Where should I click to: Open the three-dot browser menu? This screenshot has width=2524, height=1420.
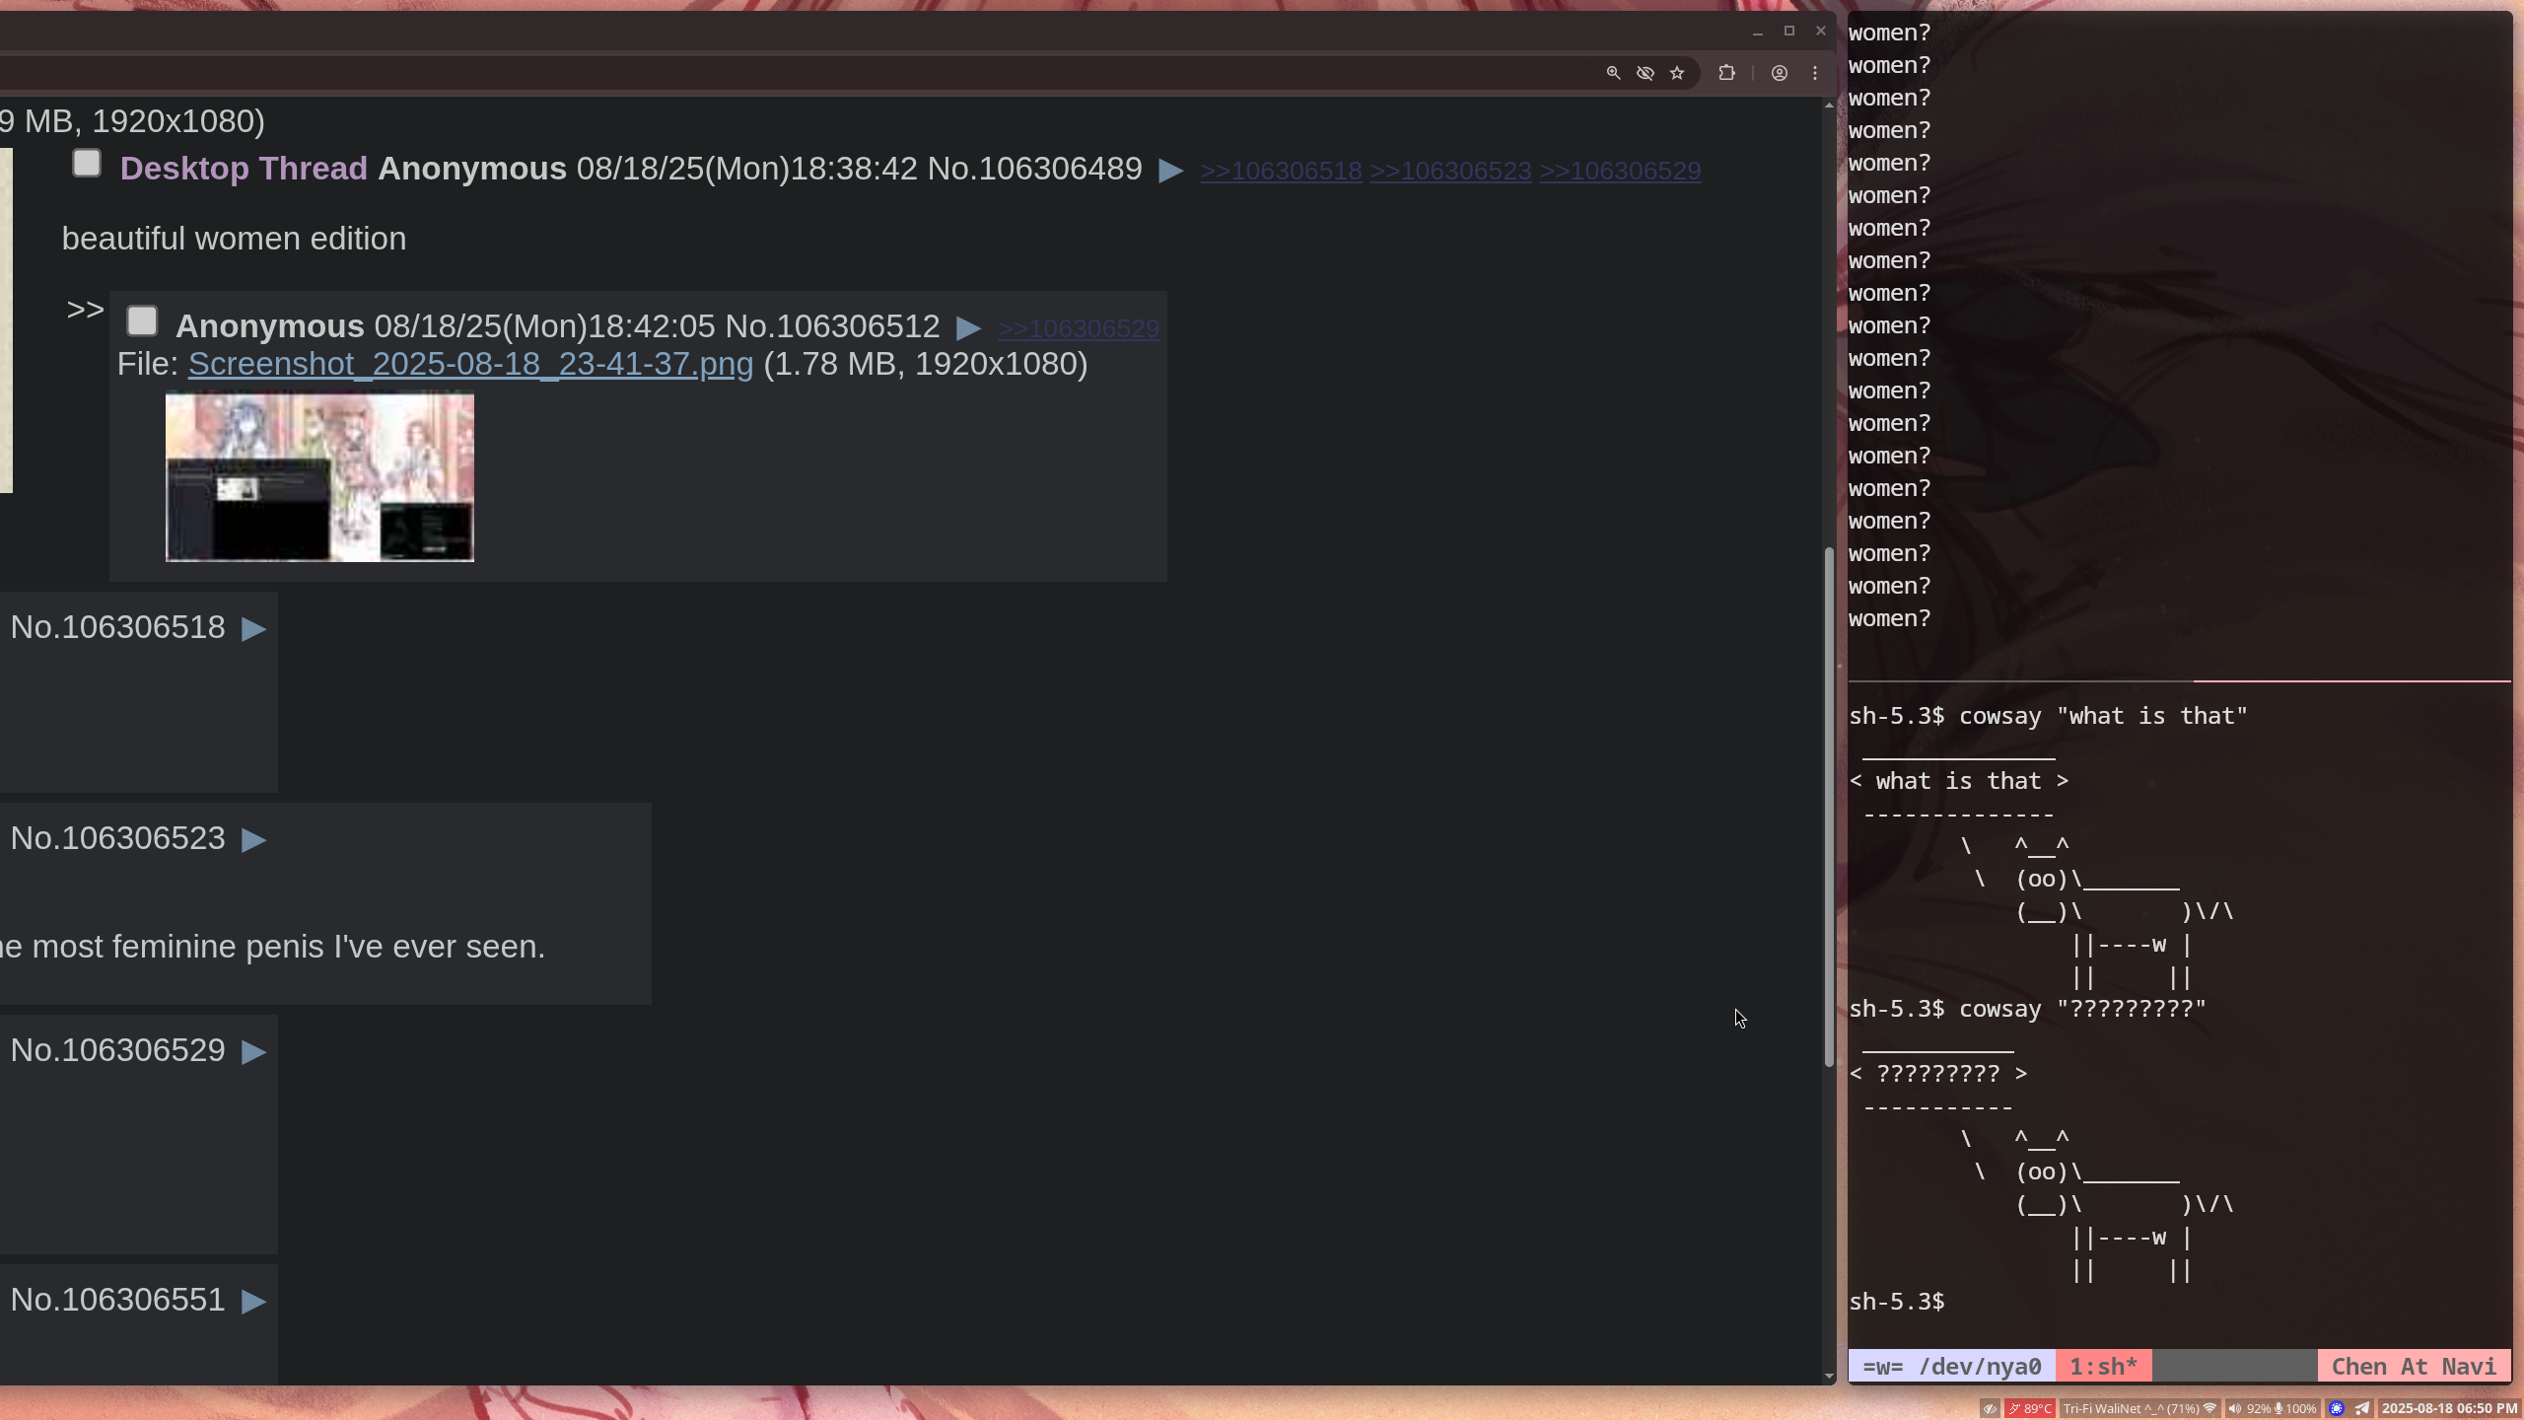click(1815, 73)
